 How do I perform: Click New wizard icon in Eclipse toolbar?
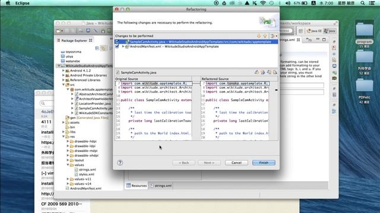tap(59, 31)
